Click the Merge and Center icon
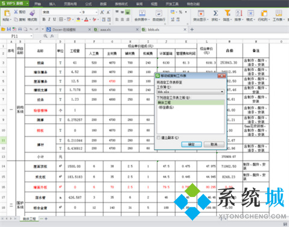The height and width of the screenshot is (227, 289). 142,13
